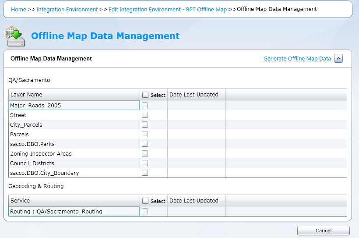This screenshot has height=238, width=359.
Task: Click the Offline Map Data Management download icon
Action: pos(15,36)
